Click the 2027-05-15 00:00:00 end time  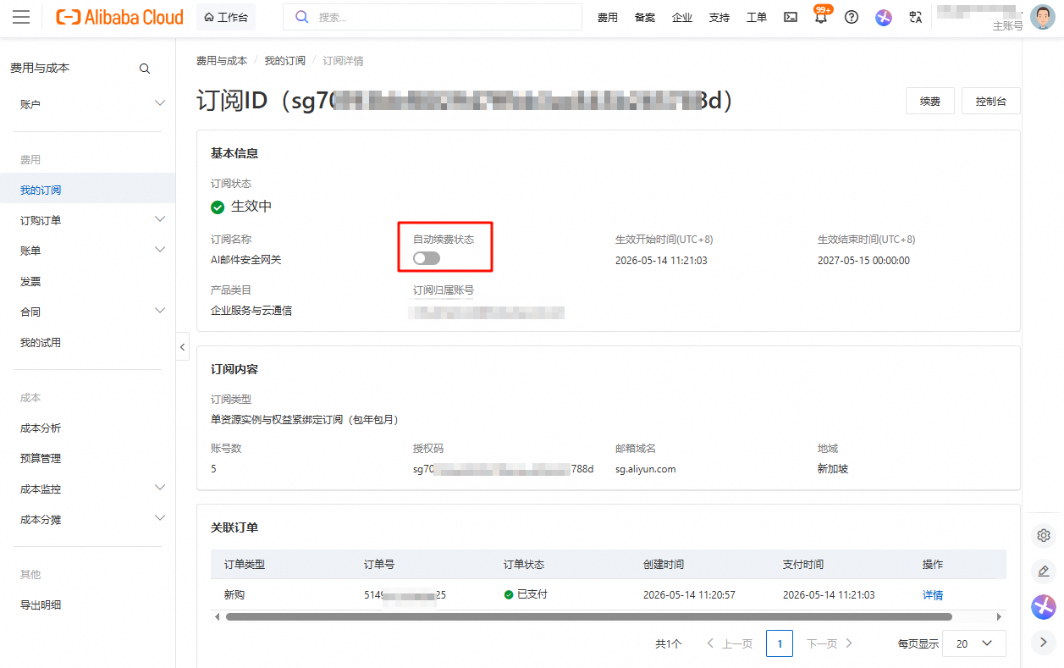point(863,261)
